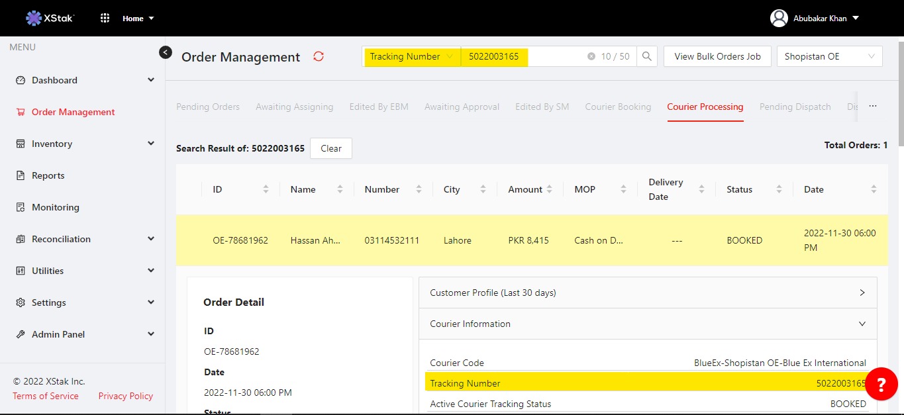Click the user avatar icon
Image resolution: width=904 pixels, height=415 pixels.
point(779,19)
